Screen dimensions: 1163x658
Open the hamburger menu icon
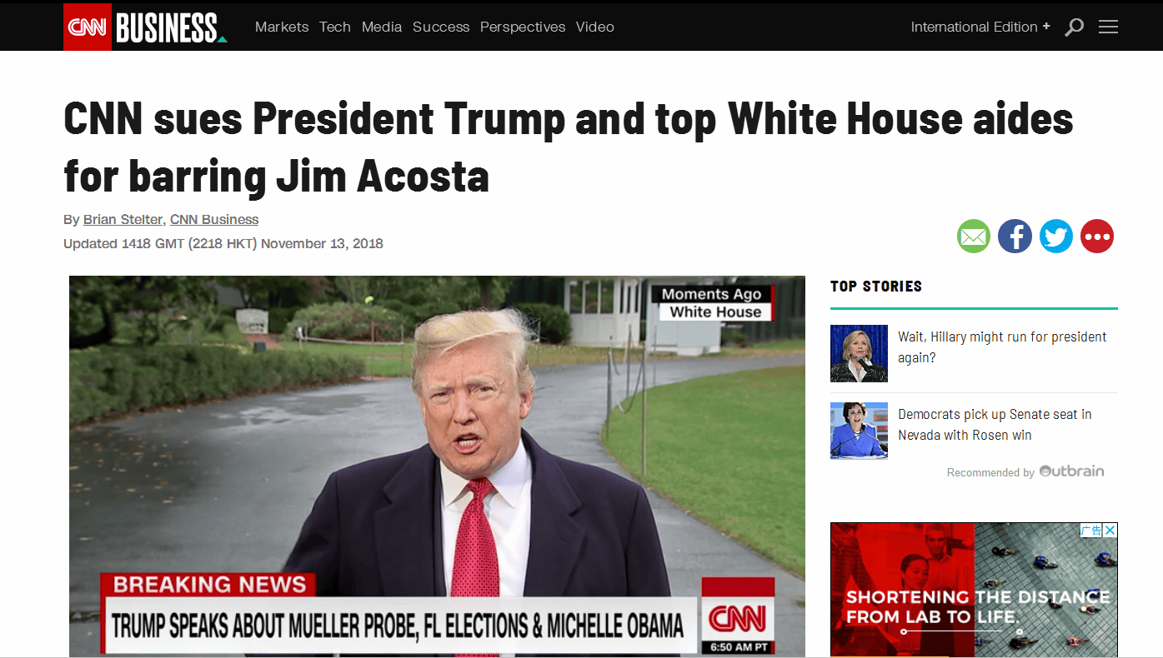pos(1108,27)
